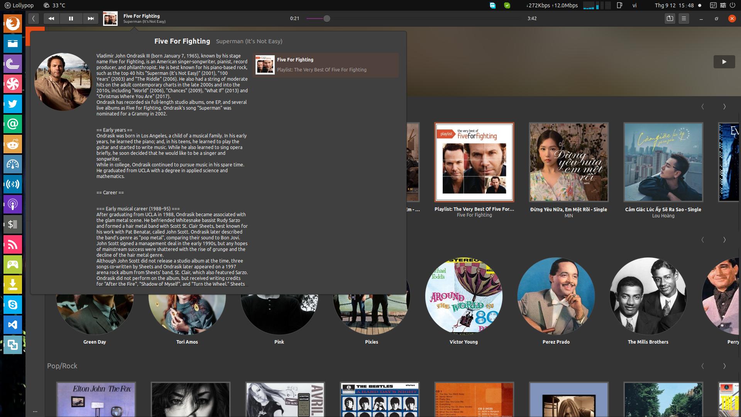The image size is (741, 417).
Task: Open the repeat/playback options button
Action: (x=670, y=18)
